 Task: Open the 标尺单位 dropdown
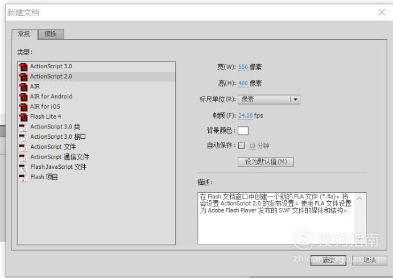(269, 99)
